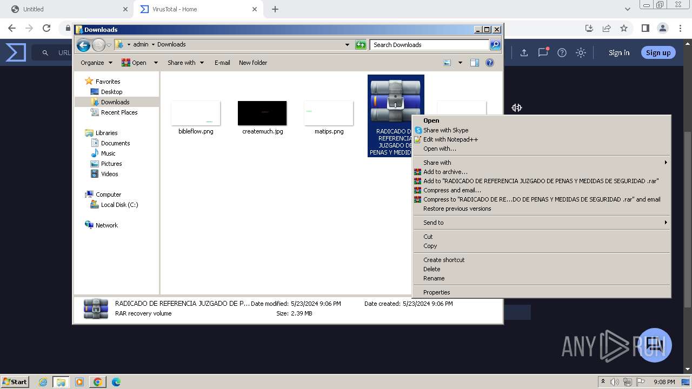Toggle the preview pane icon
This screenshot has height=389, width=692.
point(475,63)
